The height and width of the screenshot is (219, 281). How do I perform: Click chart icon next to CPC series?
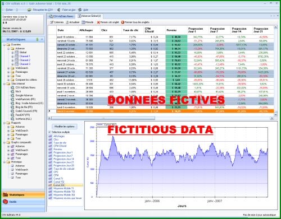pyautogui.click(x=50, y=172)
